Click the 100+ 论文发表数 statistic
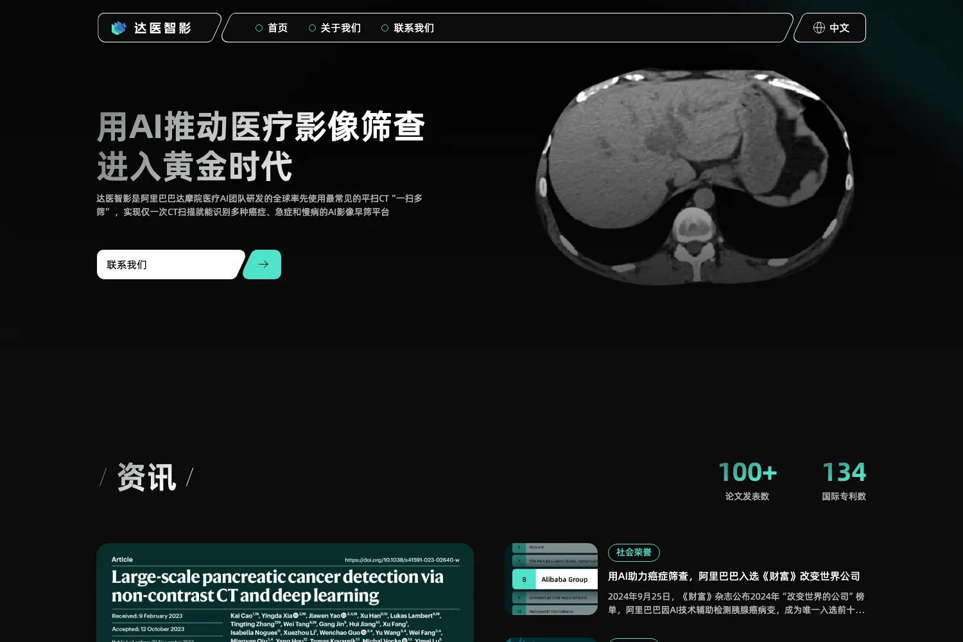This screenshot has height=642, width=963. (x=747, y=480)
